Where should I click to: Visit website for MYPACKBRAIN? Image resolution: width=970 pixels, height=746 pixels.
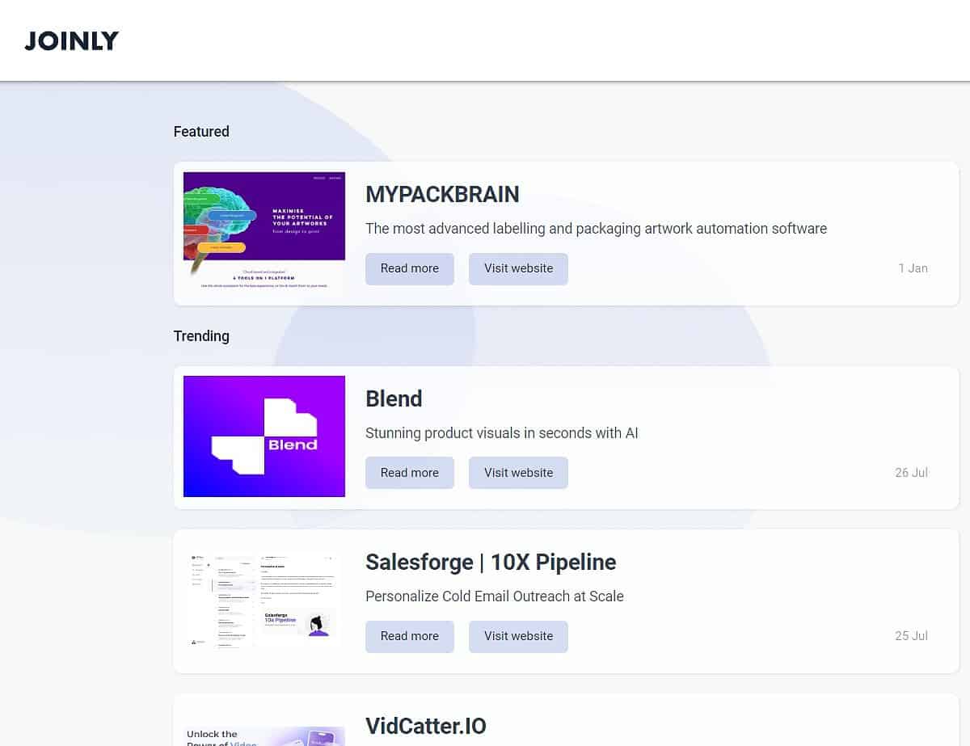click(518, 268)
